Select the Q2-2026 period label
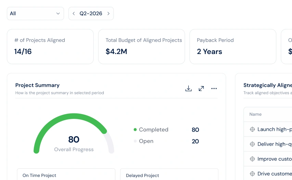This screenshot has width=292, height=180. coord(91,14)
